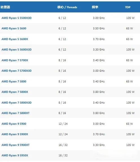Open the AMD Ryzen 7 5800X link
Viewport: 140px width, 162px height.
(x=15, y=92)
